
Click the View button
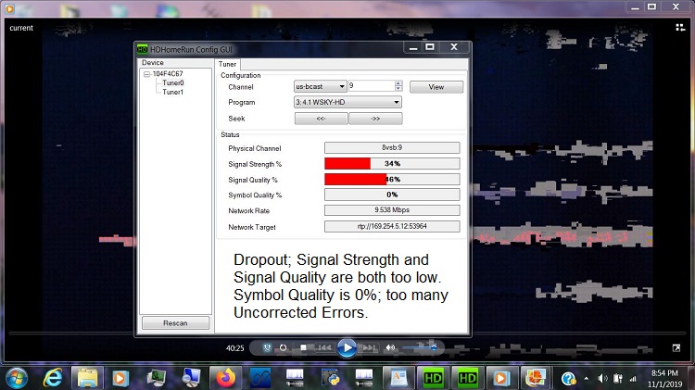tap(436, 86)
